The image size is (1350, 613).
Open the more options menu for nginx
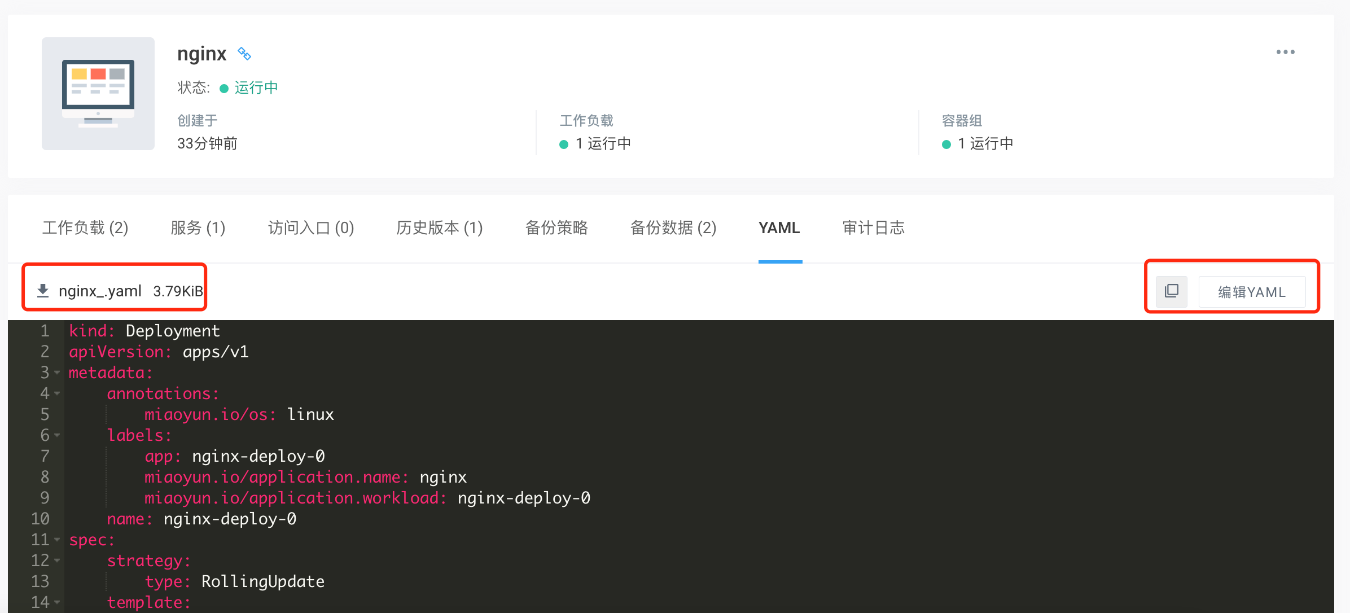pyautogui.click(x=1285, y=51)
